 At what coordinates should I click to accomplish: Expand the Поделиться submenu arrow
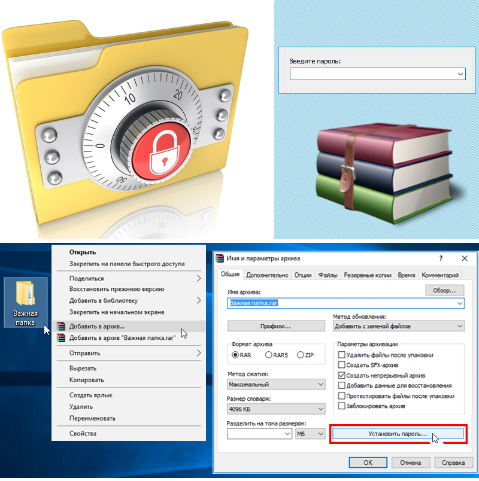pyautogui.click(x=199, y=278)
